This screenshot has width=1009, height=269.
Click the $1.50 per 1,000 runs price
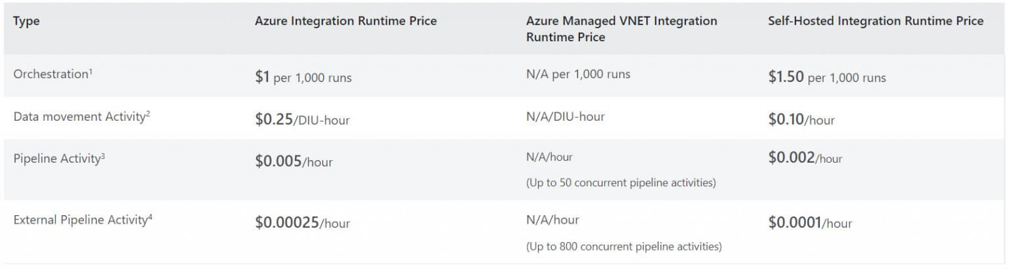[x=826, y=77]
